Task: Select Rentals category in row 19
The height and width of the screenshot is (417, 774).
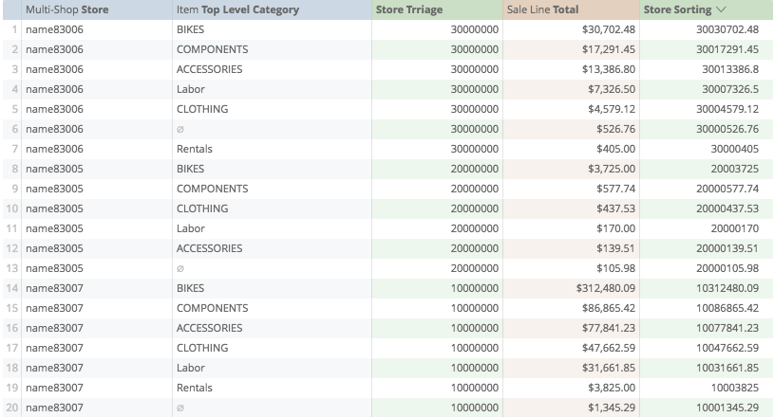Action: tap(195, 388)
